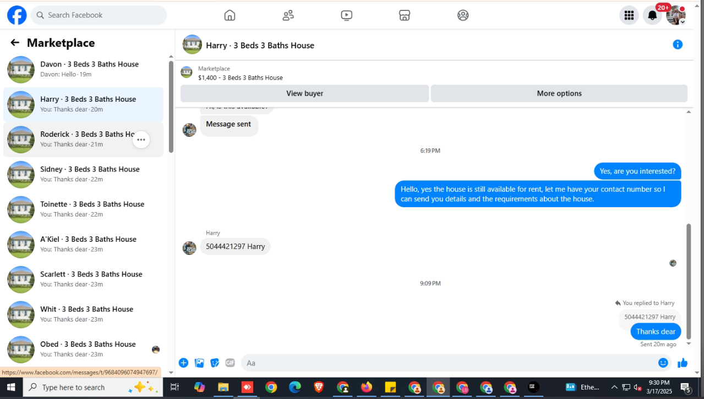Open Task View on the taskbar
The height and width of the screenshot is (399, 704).
point(174,387)
